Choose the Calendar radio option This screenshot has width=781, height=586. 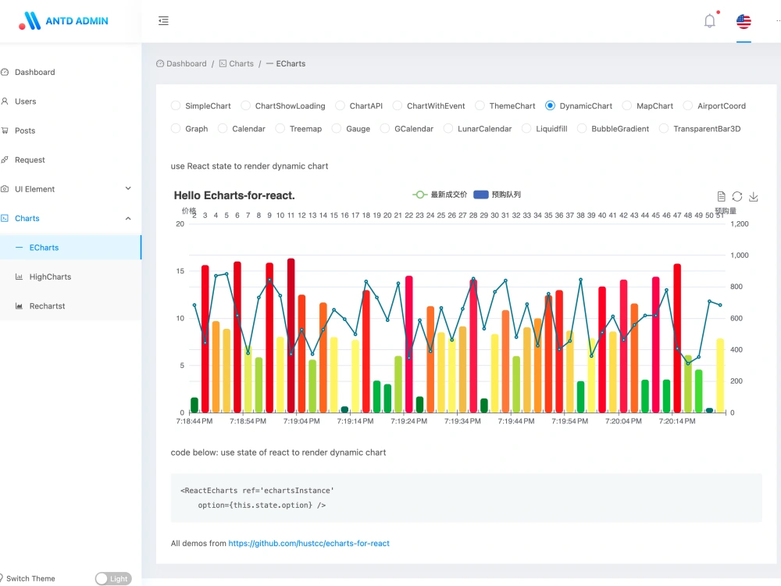coord(223,129)
